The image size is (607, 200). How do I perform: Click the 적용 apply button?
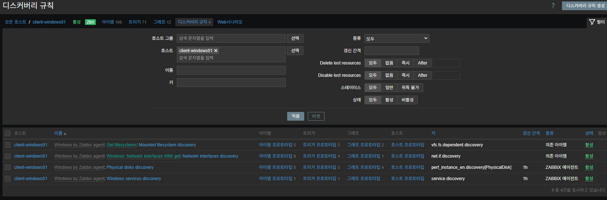pyautogui.click(x=296, y=116)
